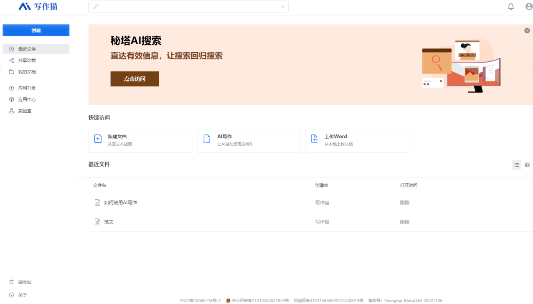The width and height of the screenshot is (533, 304).
Task: Click the blue 创建 button
Action: (x=36, y=30)
